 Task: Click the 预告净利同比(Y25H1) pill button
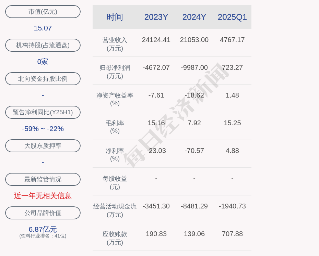[43, 112]
